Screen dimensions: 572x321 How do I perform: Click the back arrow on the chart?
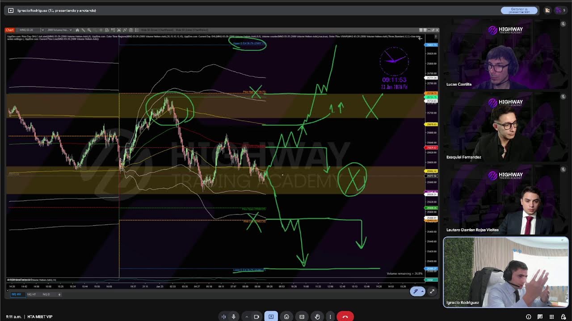tap(420, 38)
